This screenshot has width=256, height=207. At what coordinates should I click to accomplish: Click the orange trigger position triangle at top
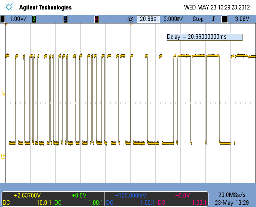pyautogui.click(x=130, y=24)
